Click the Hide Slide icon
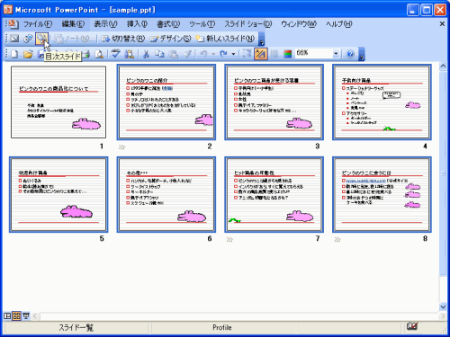This screenshot has height=337, width=450. pyautogui.click(x=14, y=39)
